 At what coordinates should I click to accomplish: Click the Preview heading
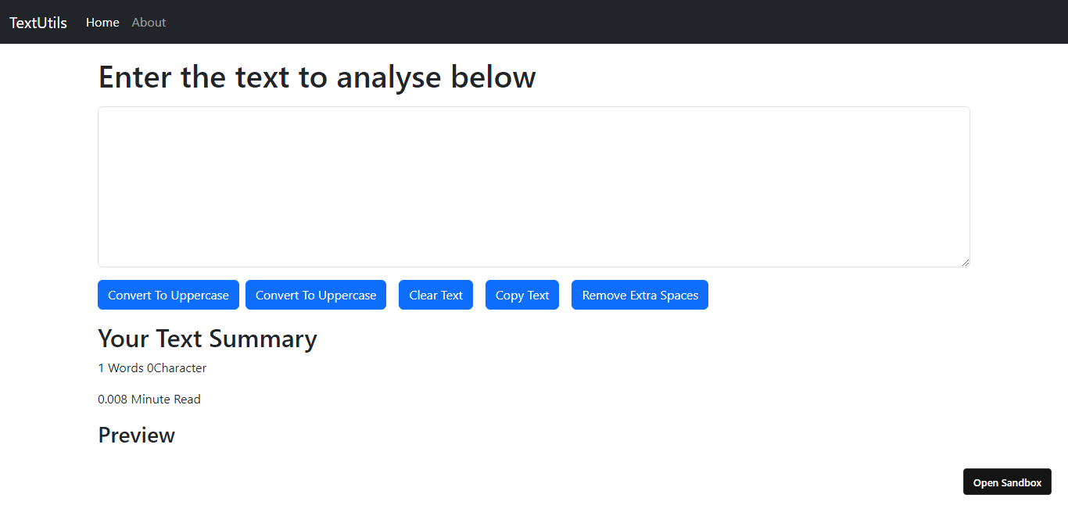tap(136, 436)
